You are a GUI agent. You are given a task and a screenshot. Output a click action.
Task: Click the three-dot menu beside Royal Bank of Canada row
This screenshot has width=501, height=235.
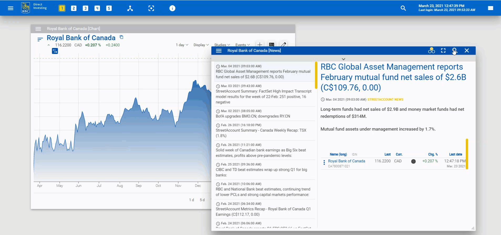(324, 163)
